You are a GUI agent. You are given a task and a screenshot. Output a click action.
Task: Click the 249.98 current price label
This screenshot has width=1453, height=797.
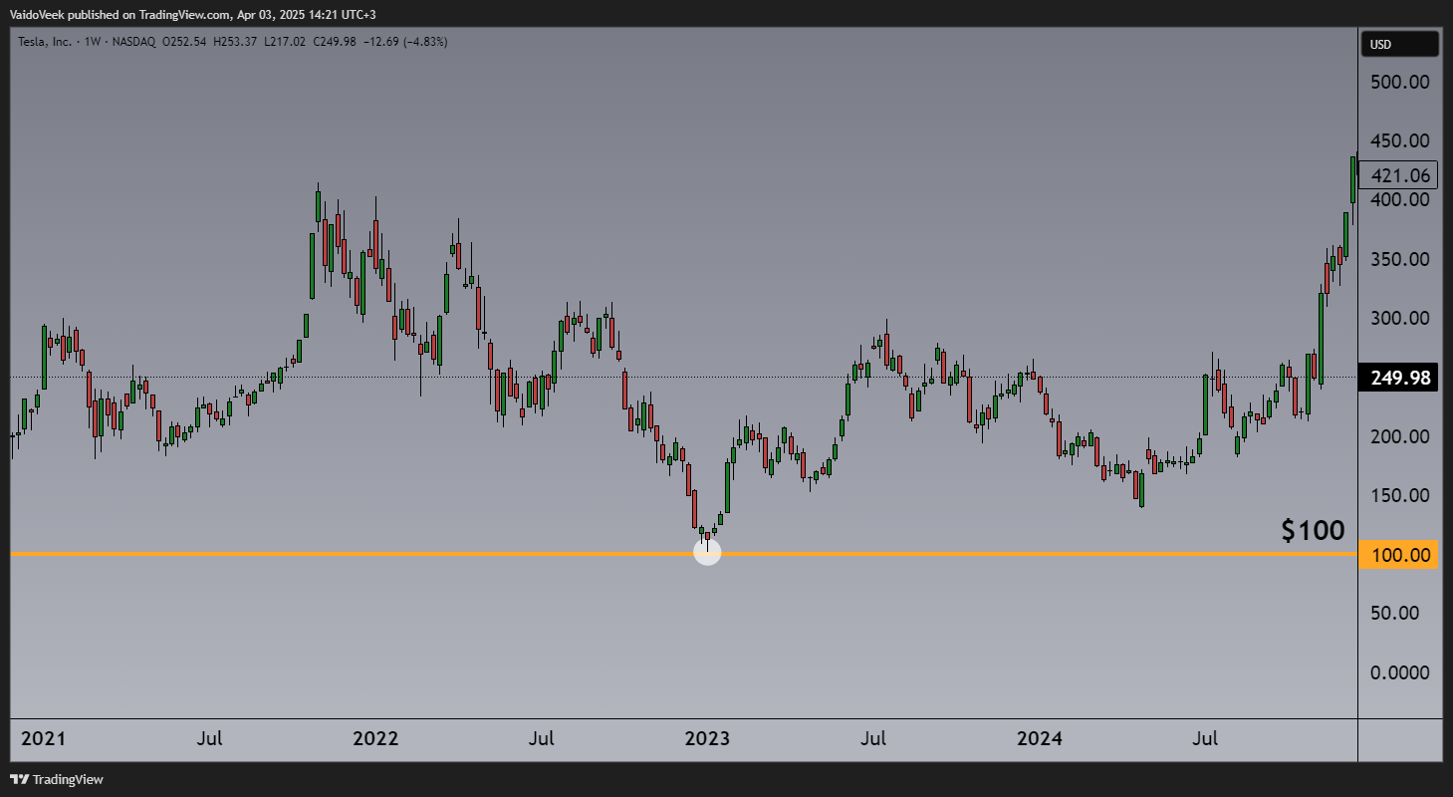tap(1399, 378)
